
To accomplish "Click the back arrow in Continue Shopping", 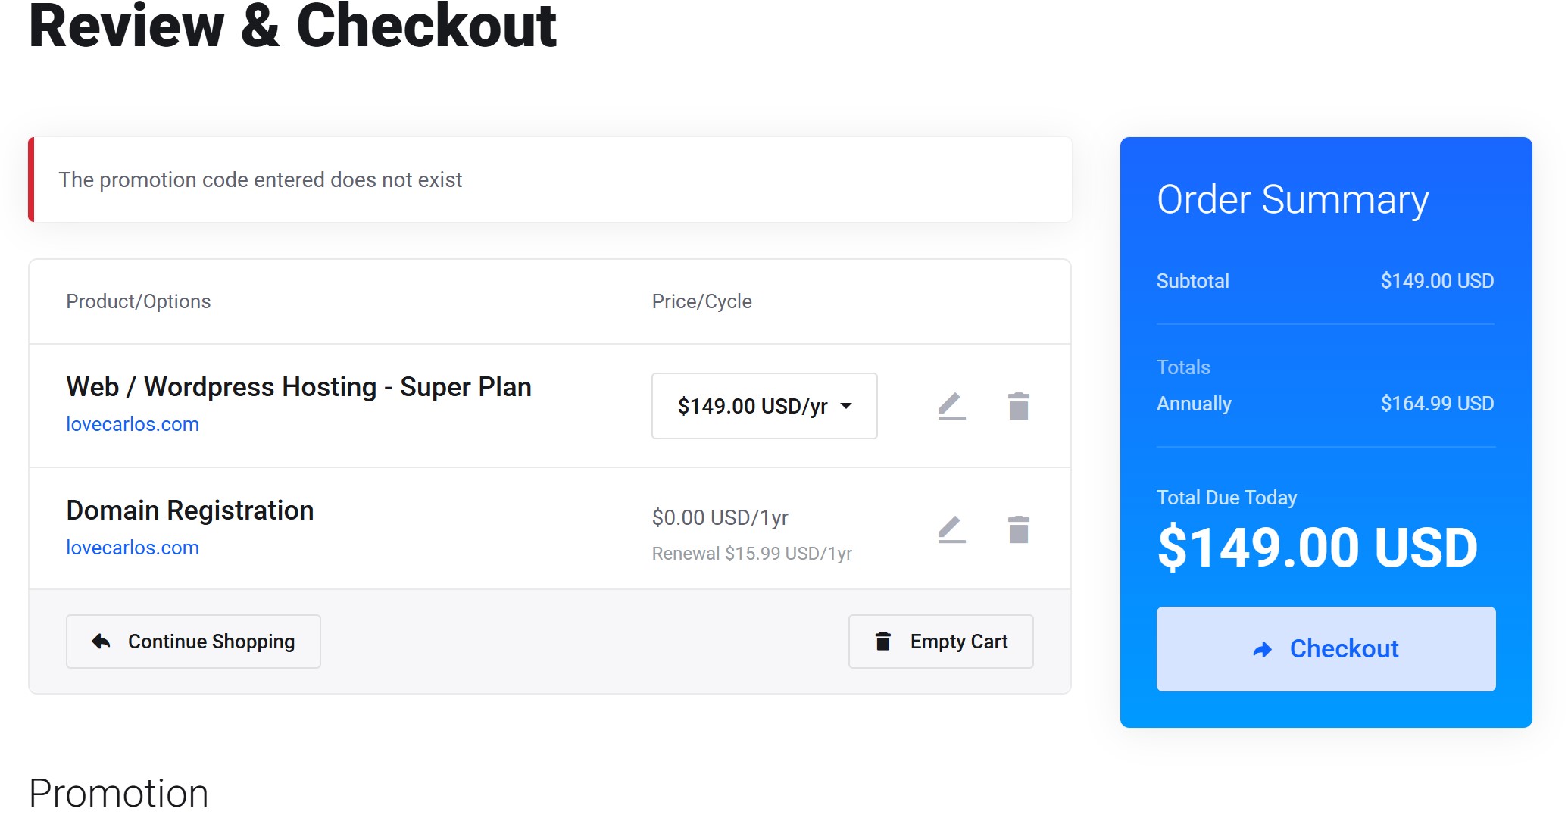I will pos(100,641).
